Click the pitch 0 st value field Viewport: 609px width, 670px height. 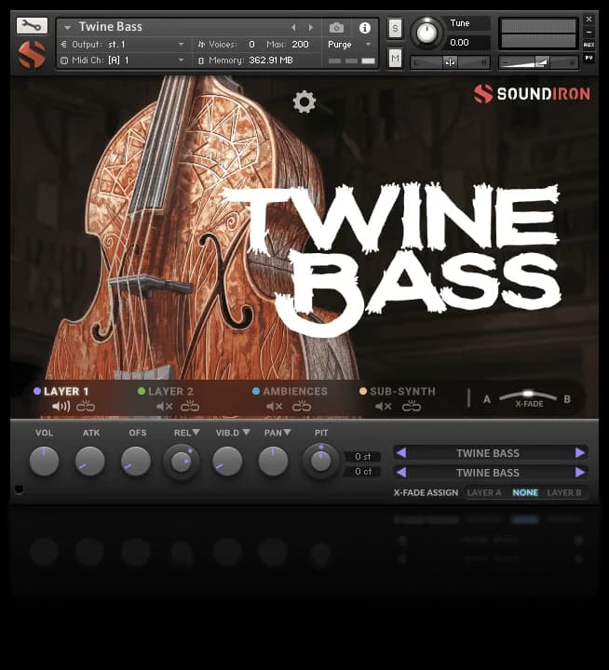click(x=362, y=456)
